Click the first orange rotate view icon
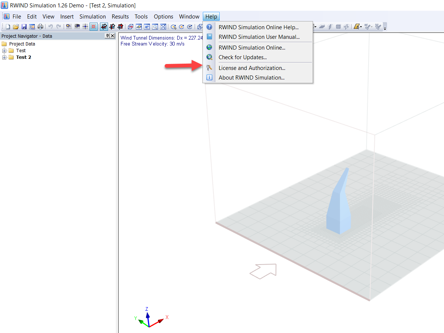The image size is (444, 333). [173, 27]
